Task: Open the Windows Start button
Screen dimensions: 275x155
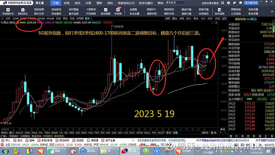Action: point(5,151)
